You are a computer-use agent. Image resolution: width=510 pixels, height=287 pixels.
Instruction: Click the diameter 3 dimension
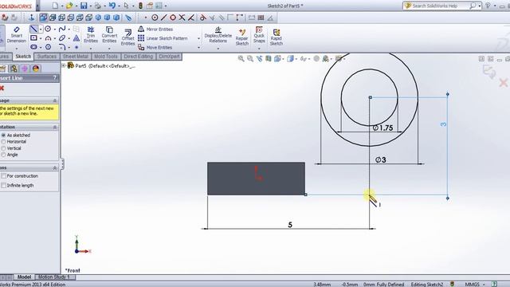[x=381, y=159]
